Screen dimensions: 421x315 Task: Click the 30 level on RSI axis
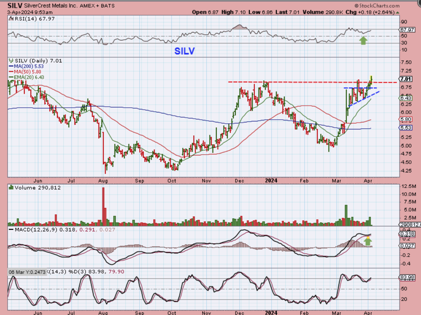pos(404,43)
